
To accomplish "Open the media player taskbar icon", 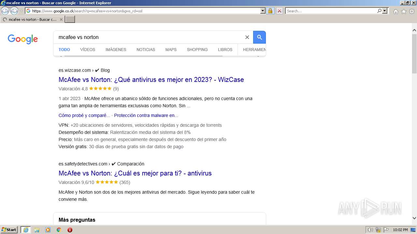I will 48,230.
